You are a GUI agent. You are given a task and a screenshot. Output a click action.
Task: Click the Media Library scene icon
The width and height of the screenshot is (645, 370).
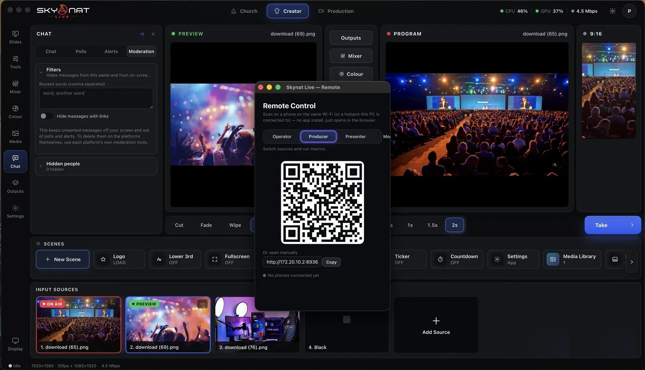(x=553, y=259)
